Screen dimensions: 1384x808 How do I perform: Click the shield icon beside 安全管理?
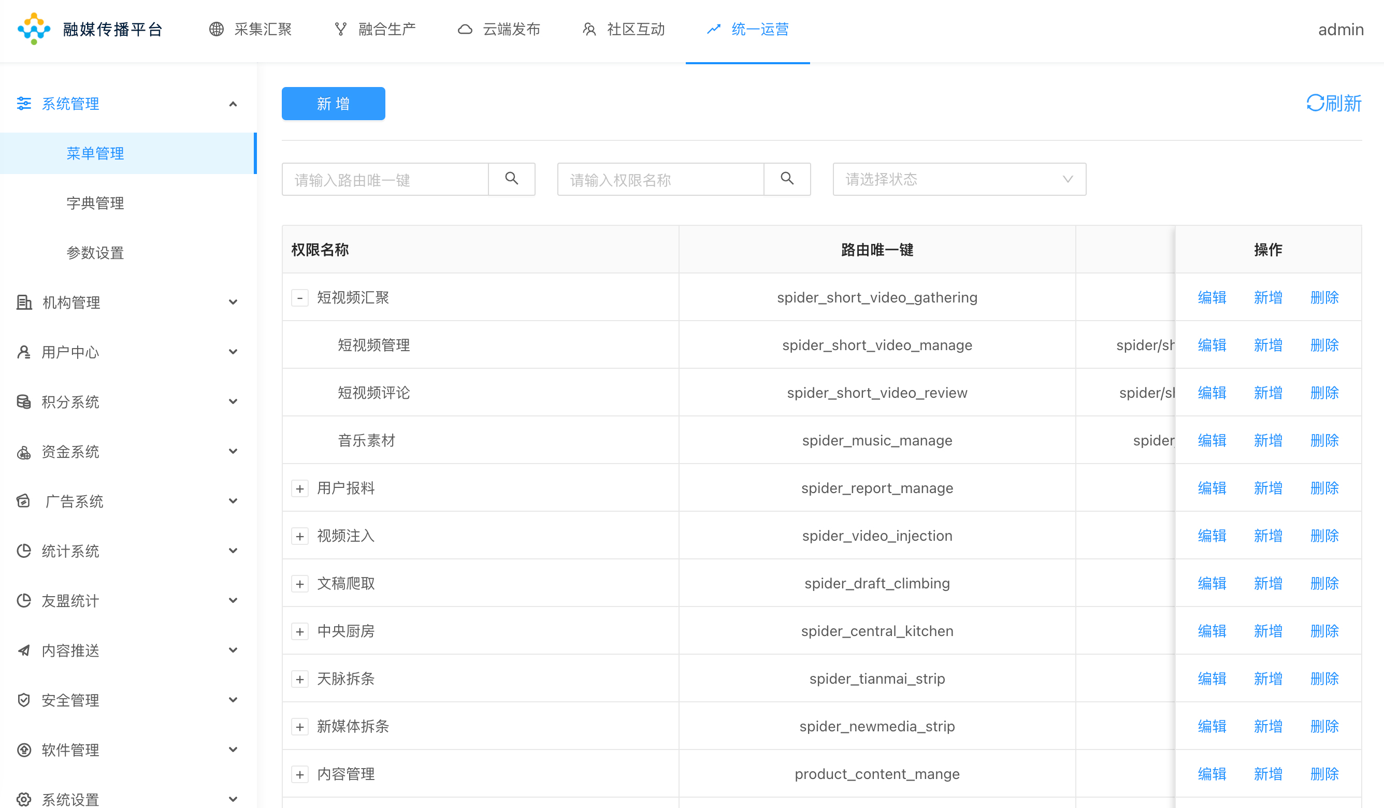pyautogui.click(x=24, y=700)
